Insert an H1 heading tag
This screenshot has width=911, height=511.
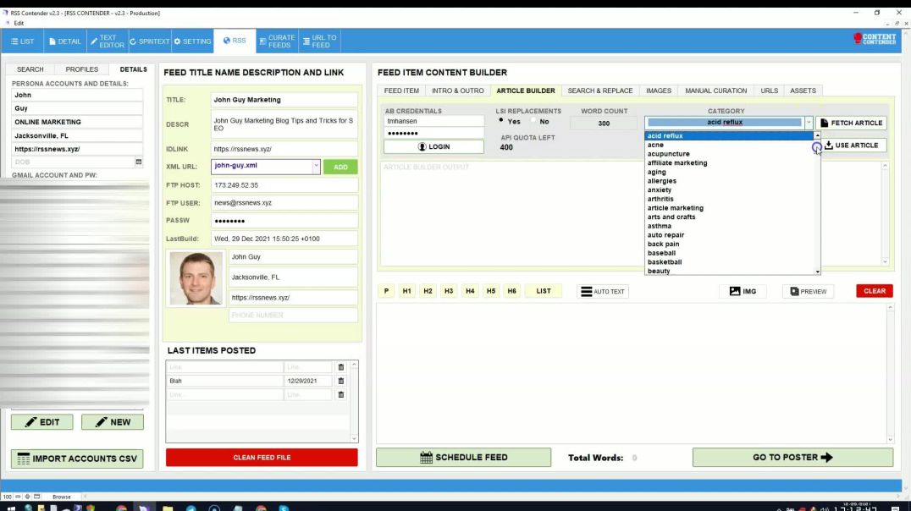click(x=406, y=291)
